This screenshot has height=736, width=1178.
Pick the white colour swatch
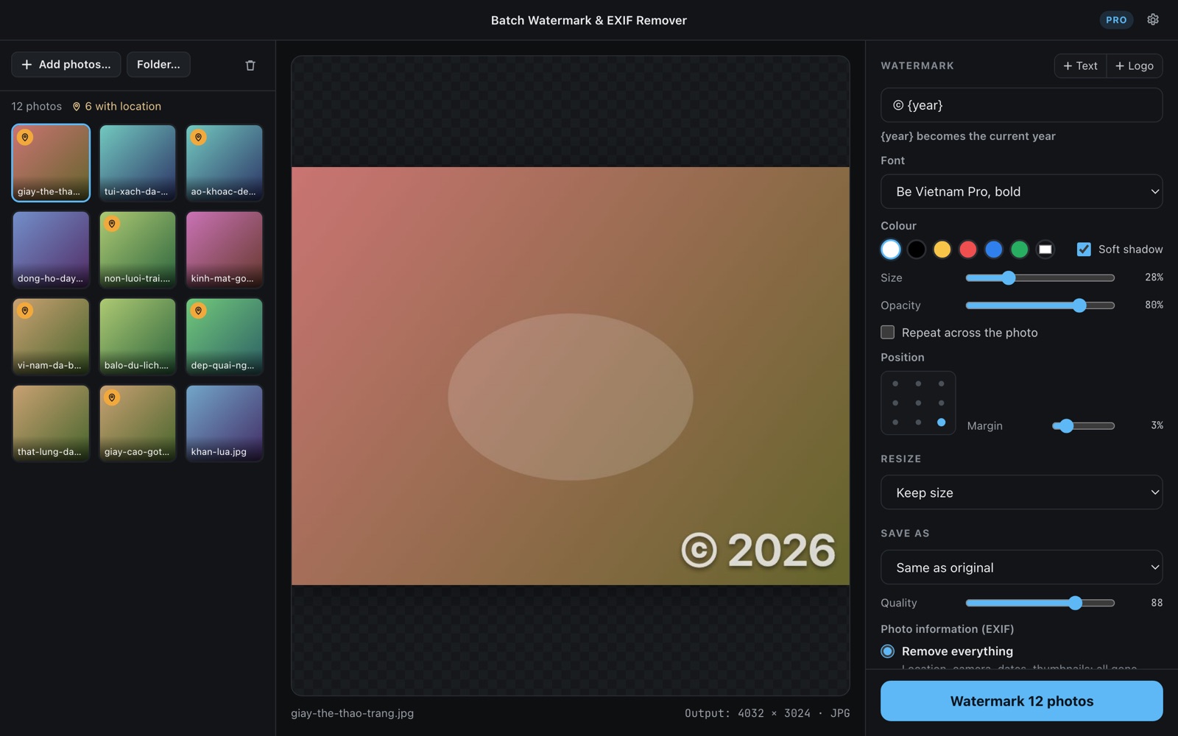click(x=891, y=250)
